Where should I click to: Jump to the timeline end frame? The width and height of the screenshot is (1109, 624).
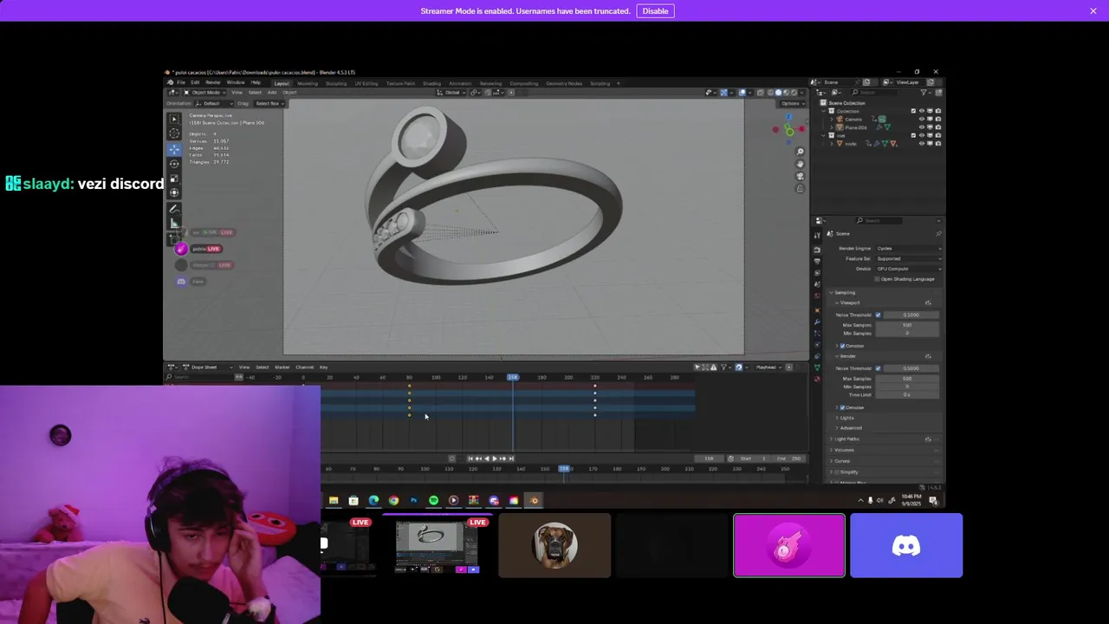[510, 458]
